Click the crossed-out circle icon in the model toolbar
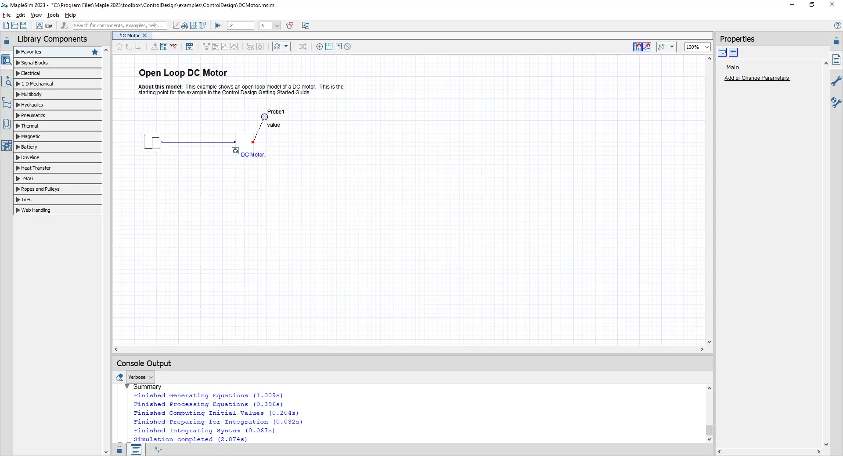This screenshot has width=843, height=456. 347,46
